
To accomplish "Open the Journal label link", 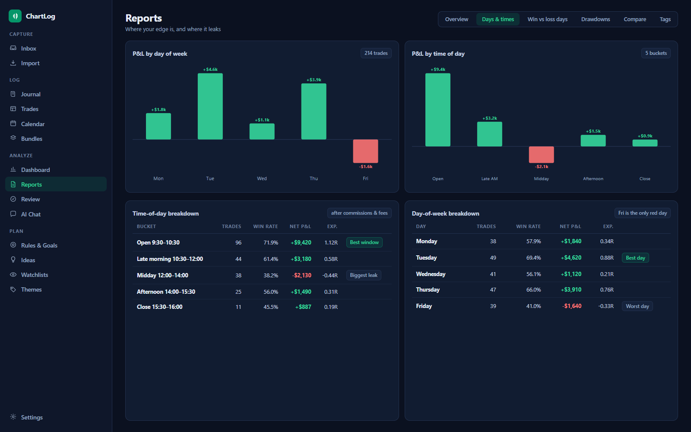I will click(31, 94).
